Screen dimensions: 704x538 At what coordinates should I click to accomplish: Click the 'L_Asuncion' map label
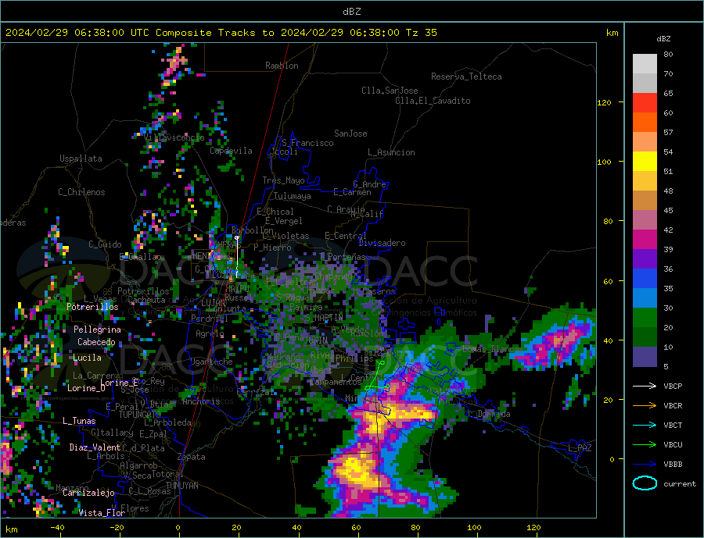click(x=392, y=152)
